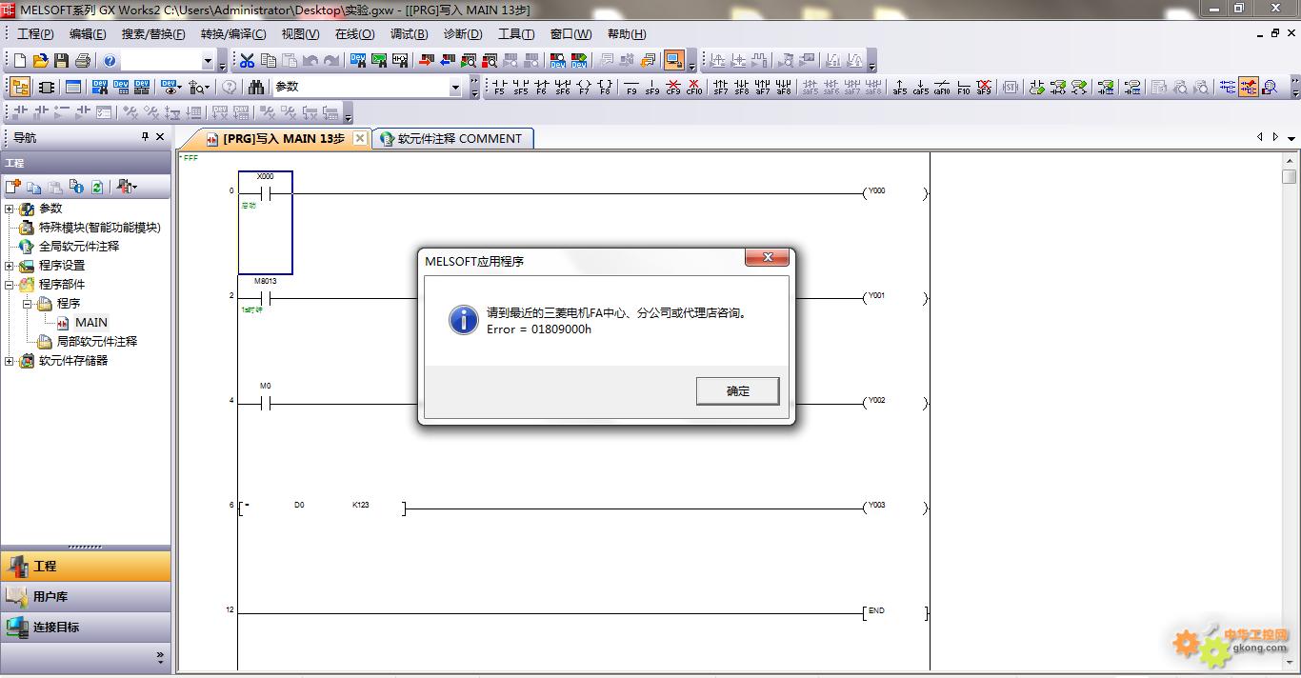The width and height of the screenshot is (1301, 678).
Task: Open the 参数 dropdown in toolbar
Action: click(x=455, y=87)
